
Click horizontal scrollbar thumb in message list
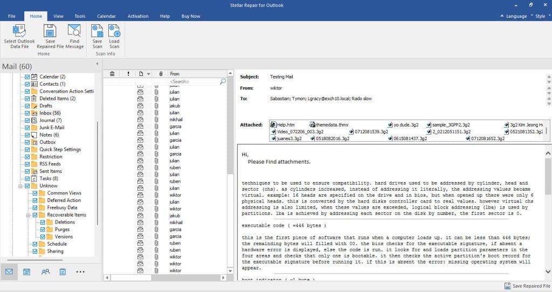[130, 277]
